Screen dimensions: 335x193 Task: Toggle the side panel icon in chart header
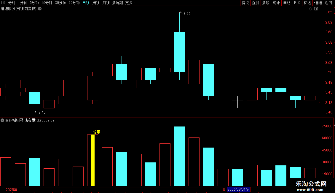(x=316, y=9)
